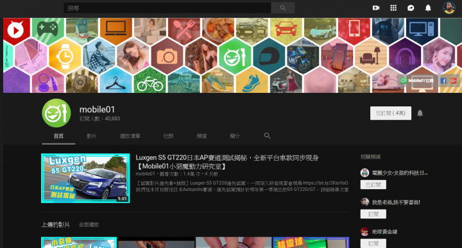Open the 地球黃金線 channel name
This screenshot has width=462, height=248.
[384, 231]
